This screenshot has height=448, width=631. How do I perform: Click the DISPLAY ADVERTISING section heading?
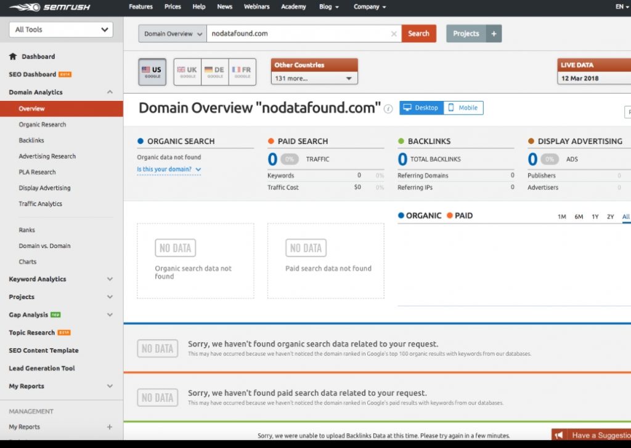[580, 142]
